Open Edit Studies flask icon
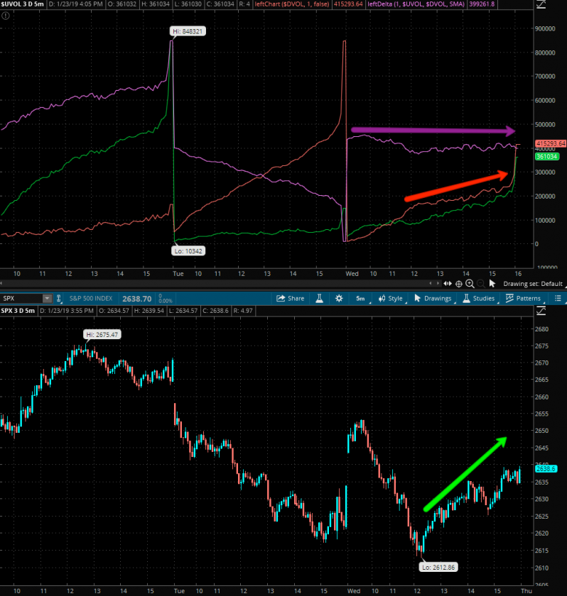567x596 pixels. pos(320,299)
